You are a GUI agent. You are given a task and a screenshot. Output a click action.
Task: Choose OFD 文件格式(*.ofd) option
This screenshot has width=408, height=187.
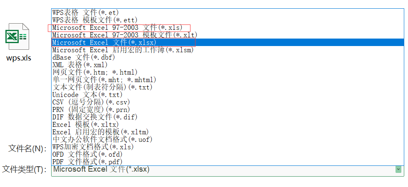pos(227,155)
